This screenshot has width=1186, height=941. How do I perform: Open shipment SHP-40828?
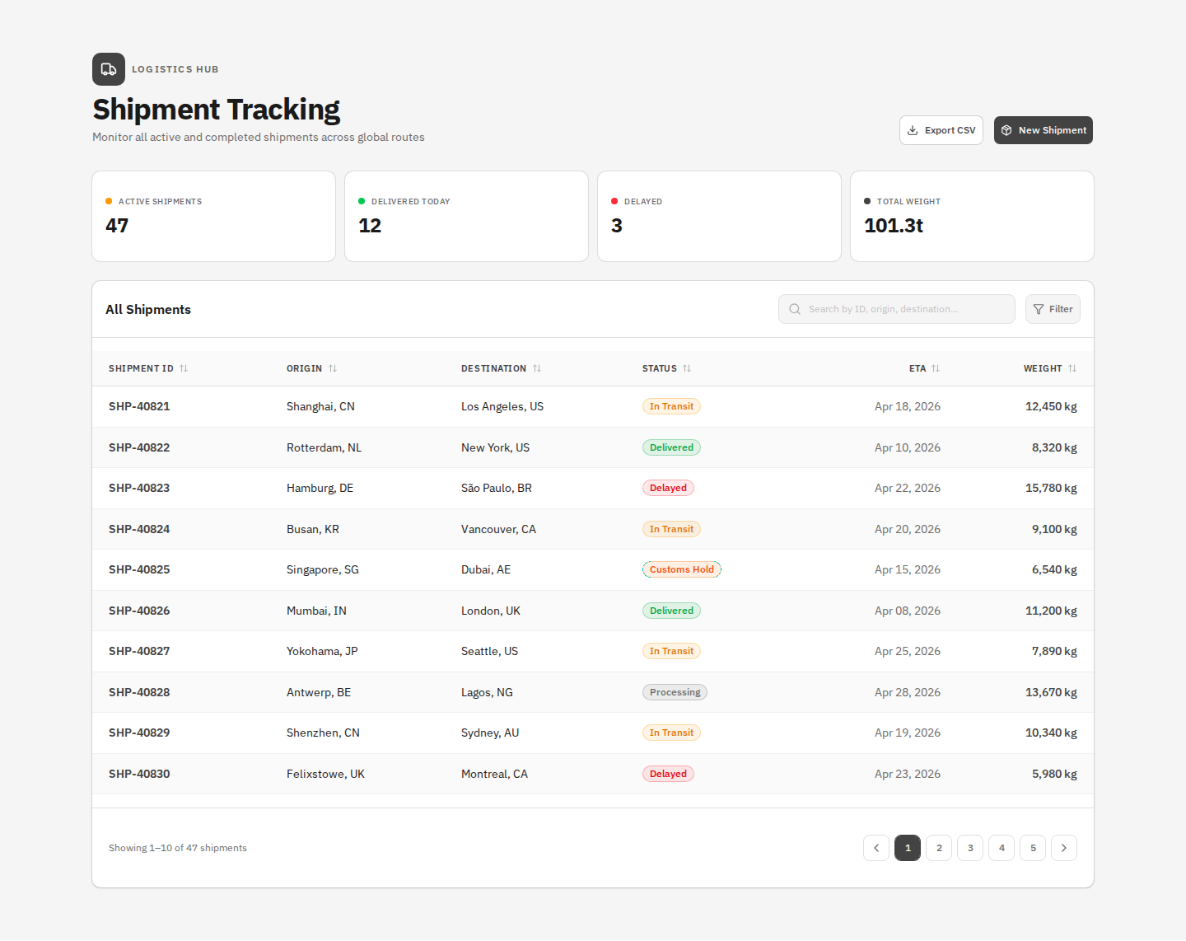click(139, 692)
